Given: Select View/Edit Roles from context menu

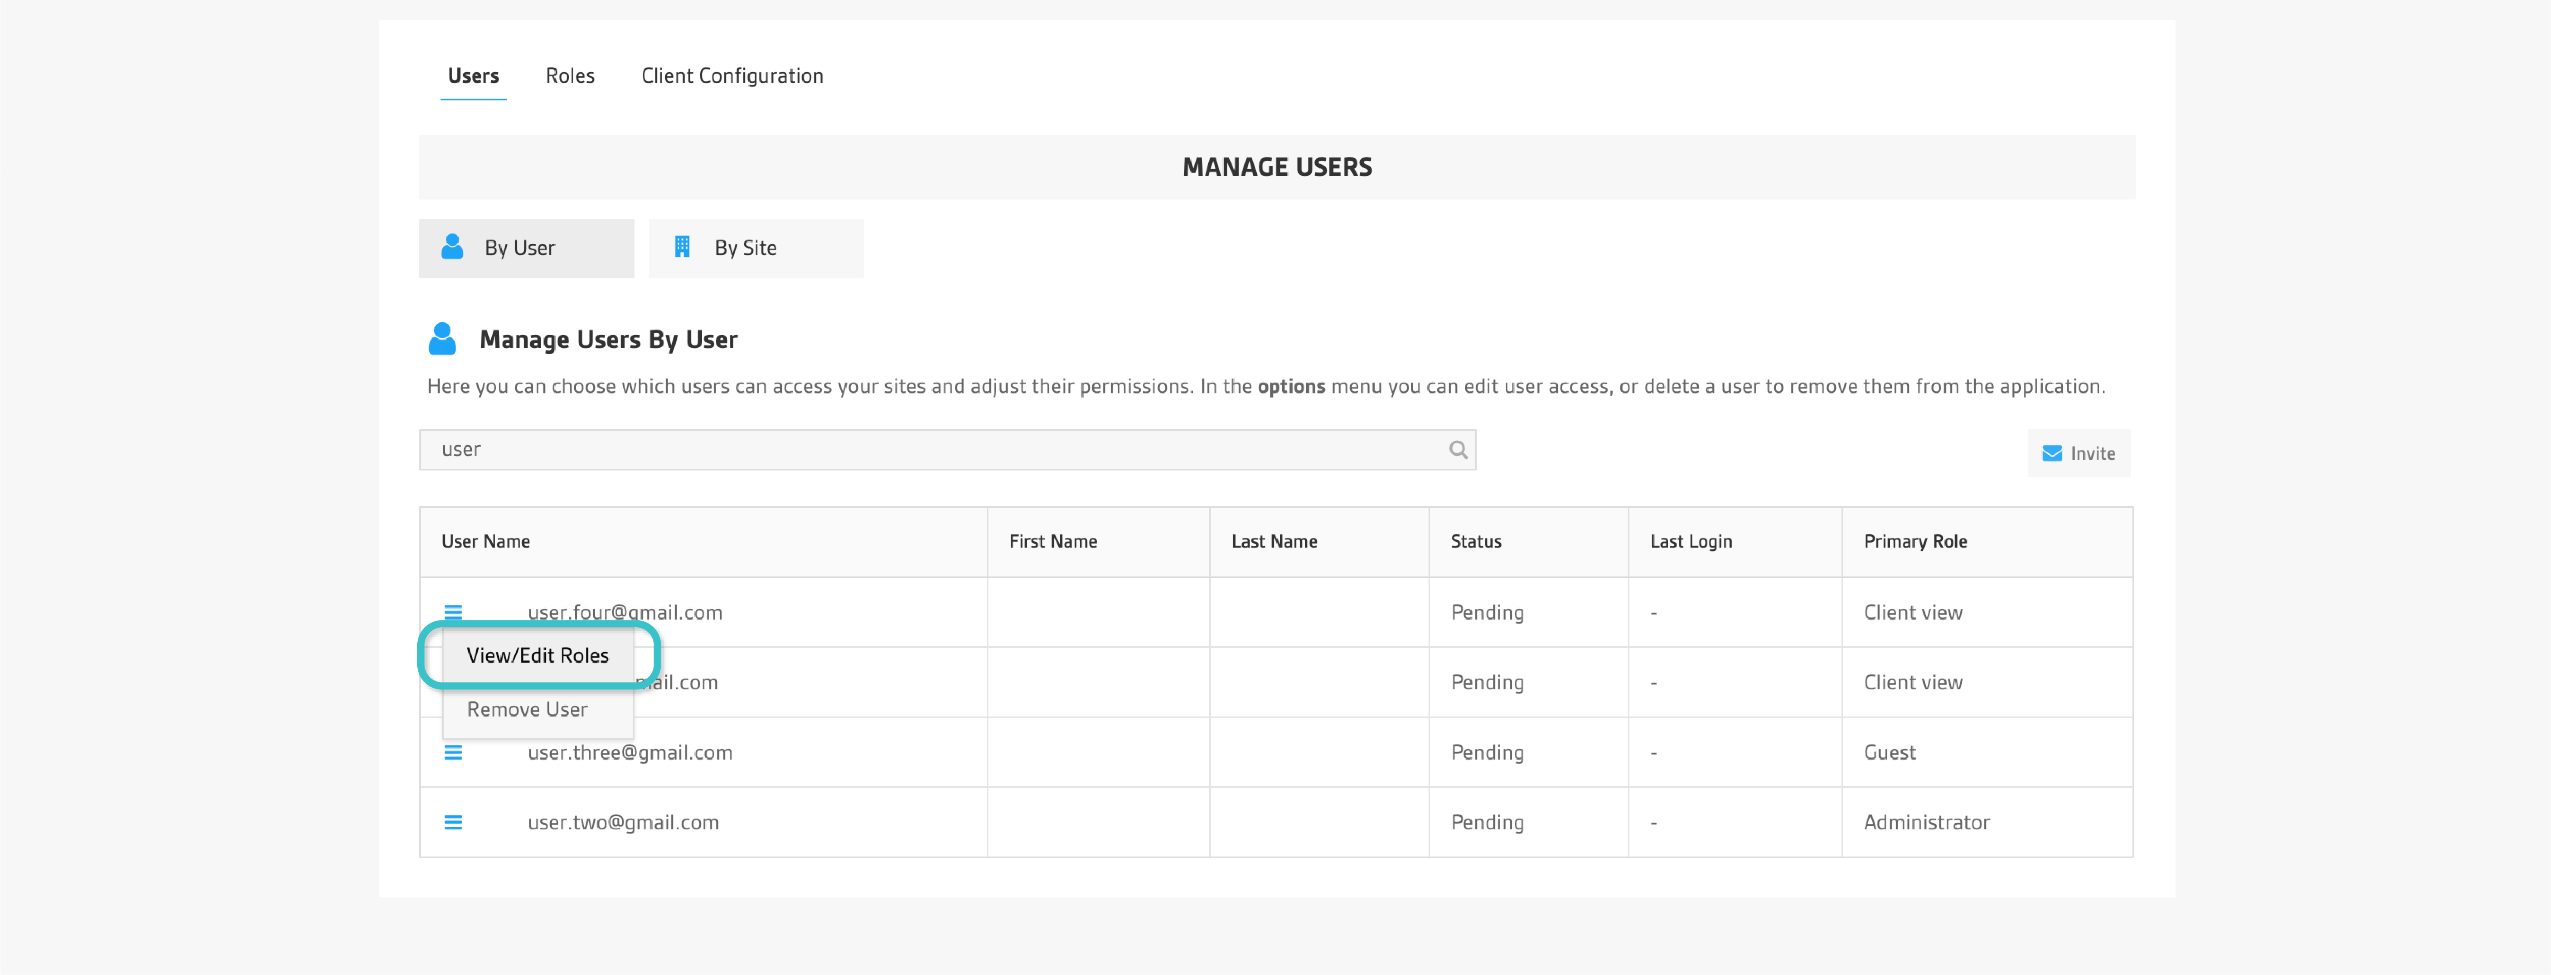Looking at the screenshot, I should (x=538, y=655).
